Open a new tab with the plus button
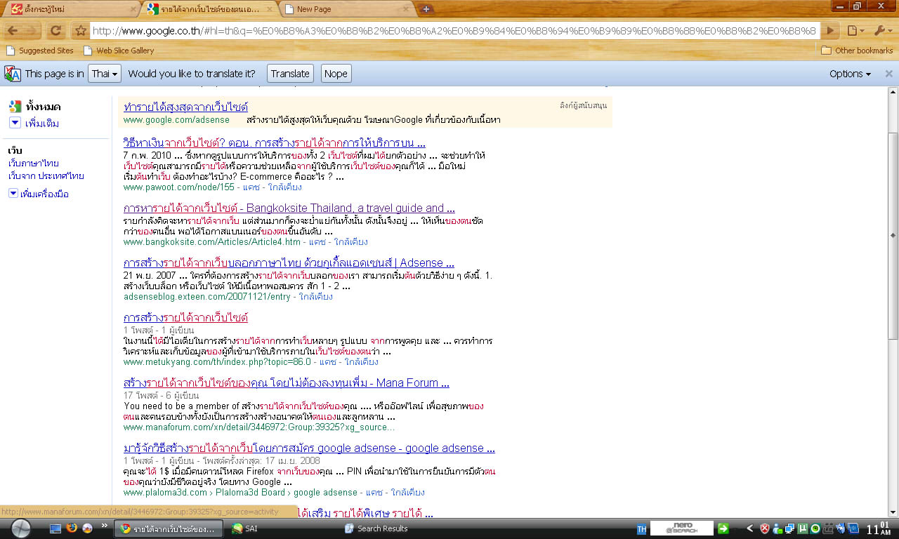Image resolution: width=899 pixels, height=539 pixels. click(x=426, y=9)
